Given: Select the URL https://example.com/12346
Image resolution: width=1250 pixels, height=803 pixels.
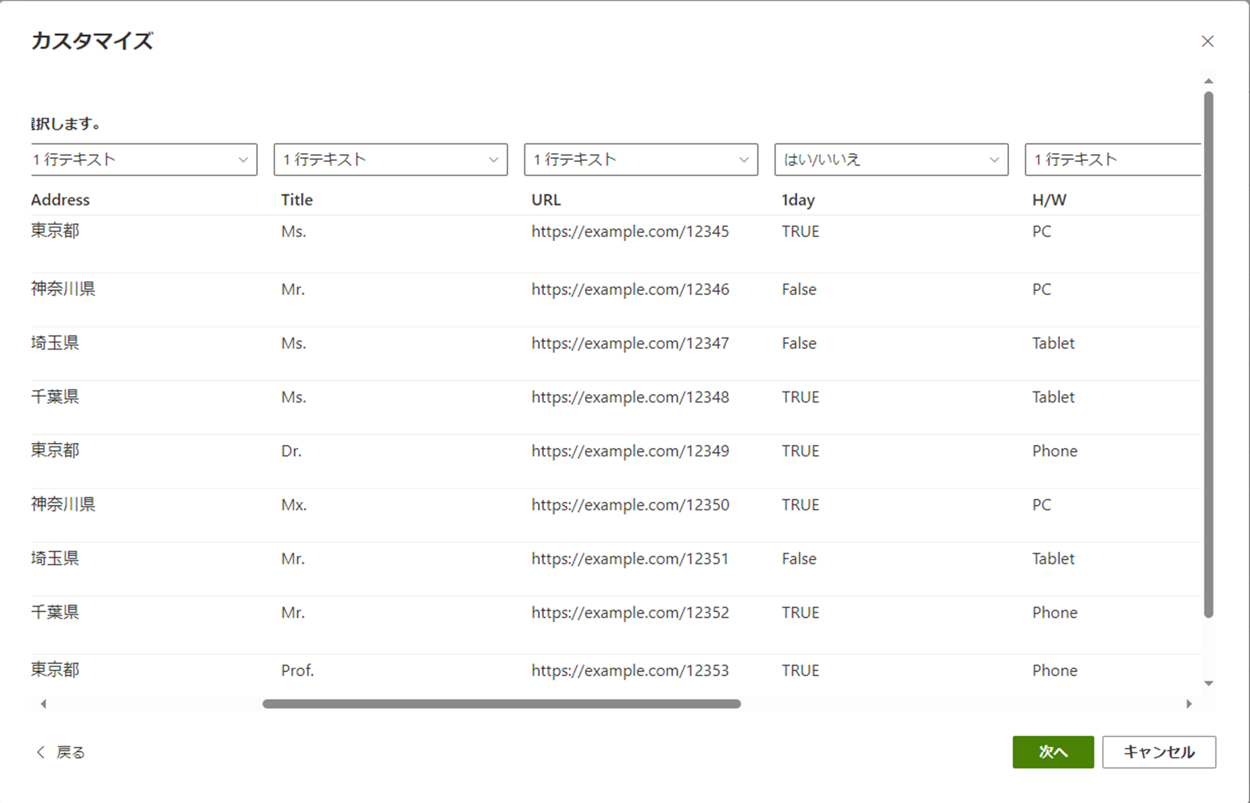Looking at the screenshot, I should tap(630, 289).
